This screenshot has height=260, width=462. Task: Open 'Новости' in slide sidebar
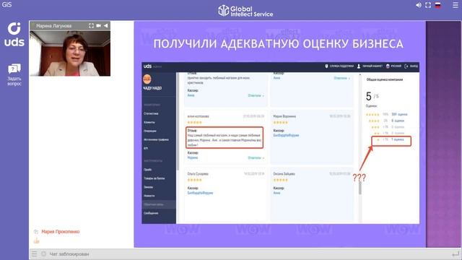(x=149, y=196)
